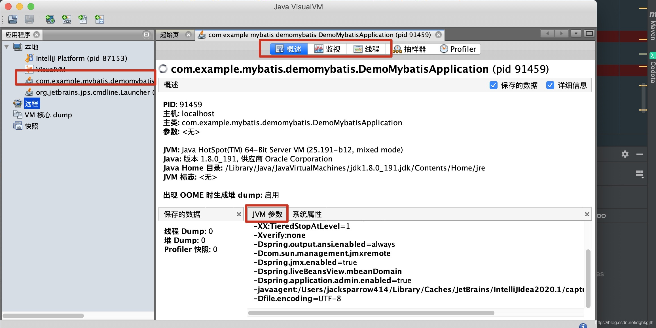Click the Launcher node Java icon
The width and height of the screenshot is (656, 328).
coord(29,92)
